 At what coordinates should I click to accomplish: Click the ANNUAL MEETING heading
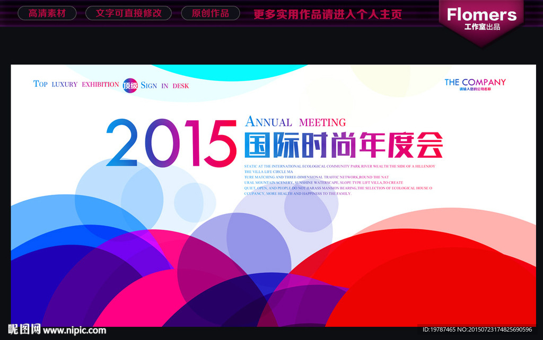(295, 121)
